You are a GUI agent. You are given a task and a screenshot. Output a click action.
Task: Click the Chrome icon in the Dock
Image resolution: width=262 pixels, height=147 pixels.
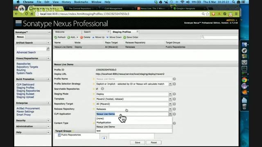coord(244,80)
